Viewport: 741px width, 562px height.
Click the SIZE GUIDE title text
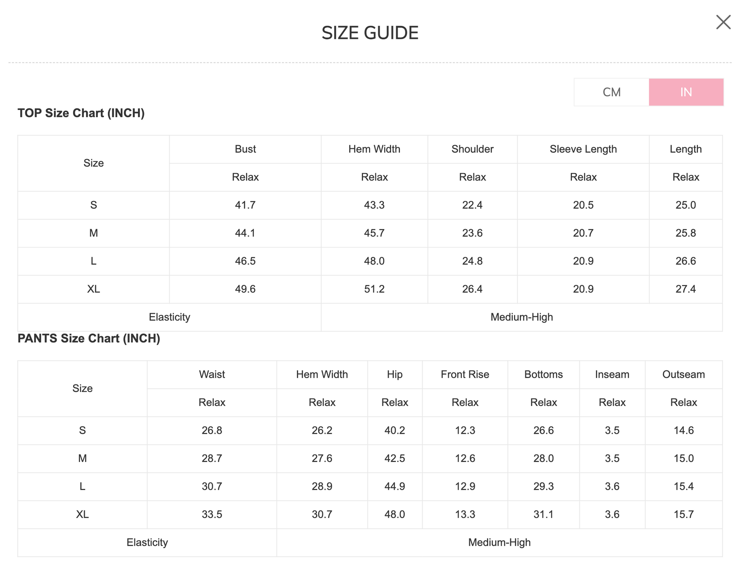(x=370, y=33)
